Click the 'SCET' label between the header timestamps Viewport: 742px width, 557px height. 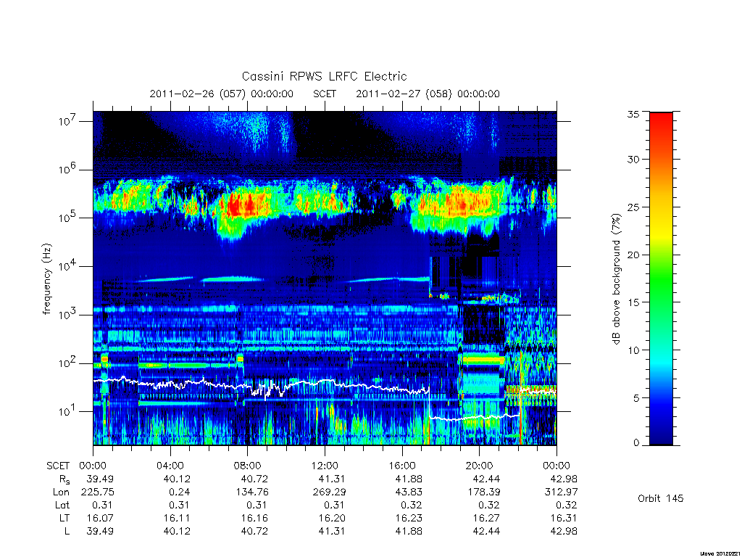click(325, 94)
